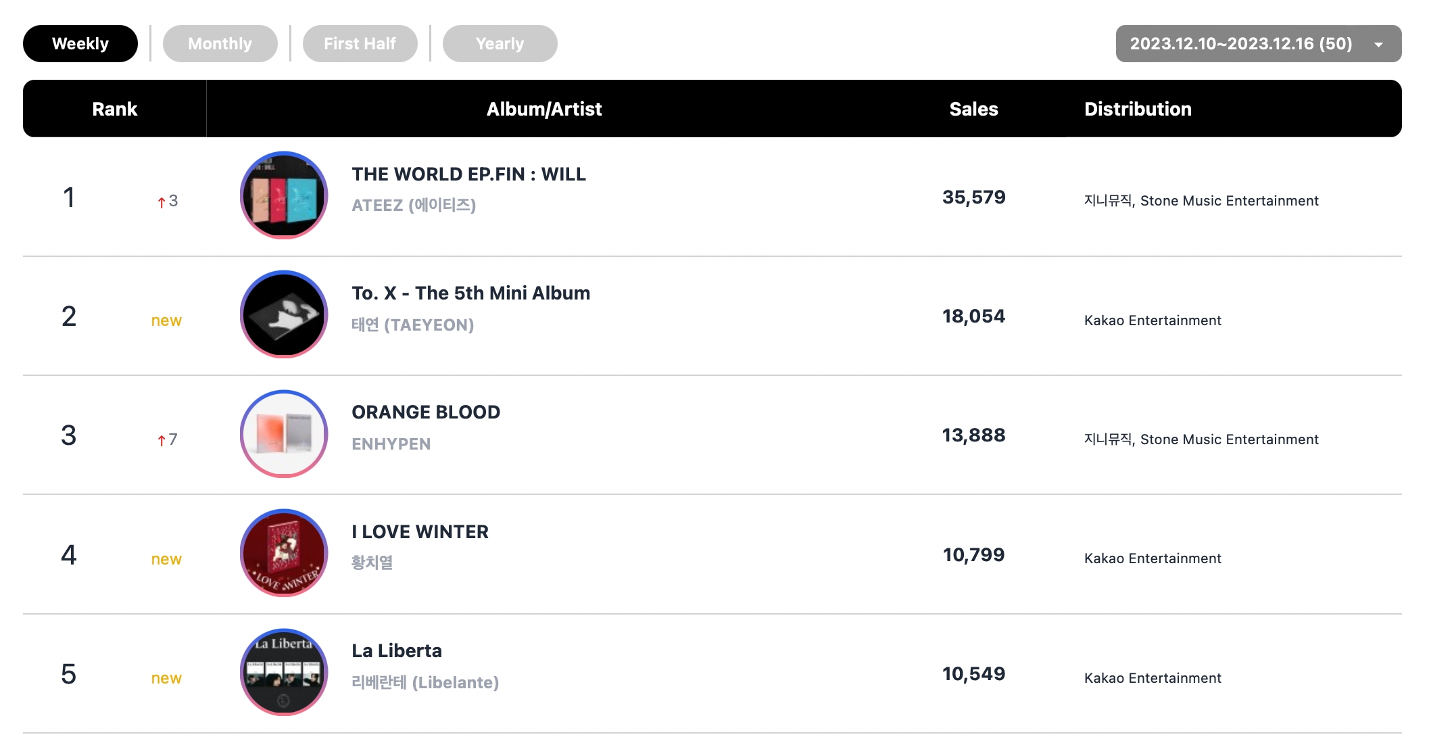The height and width of the screenshot is (741, 1429).
Task: Switch to the Monthly chart tab
Action: point(220,44)
